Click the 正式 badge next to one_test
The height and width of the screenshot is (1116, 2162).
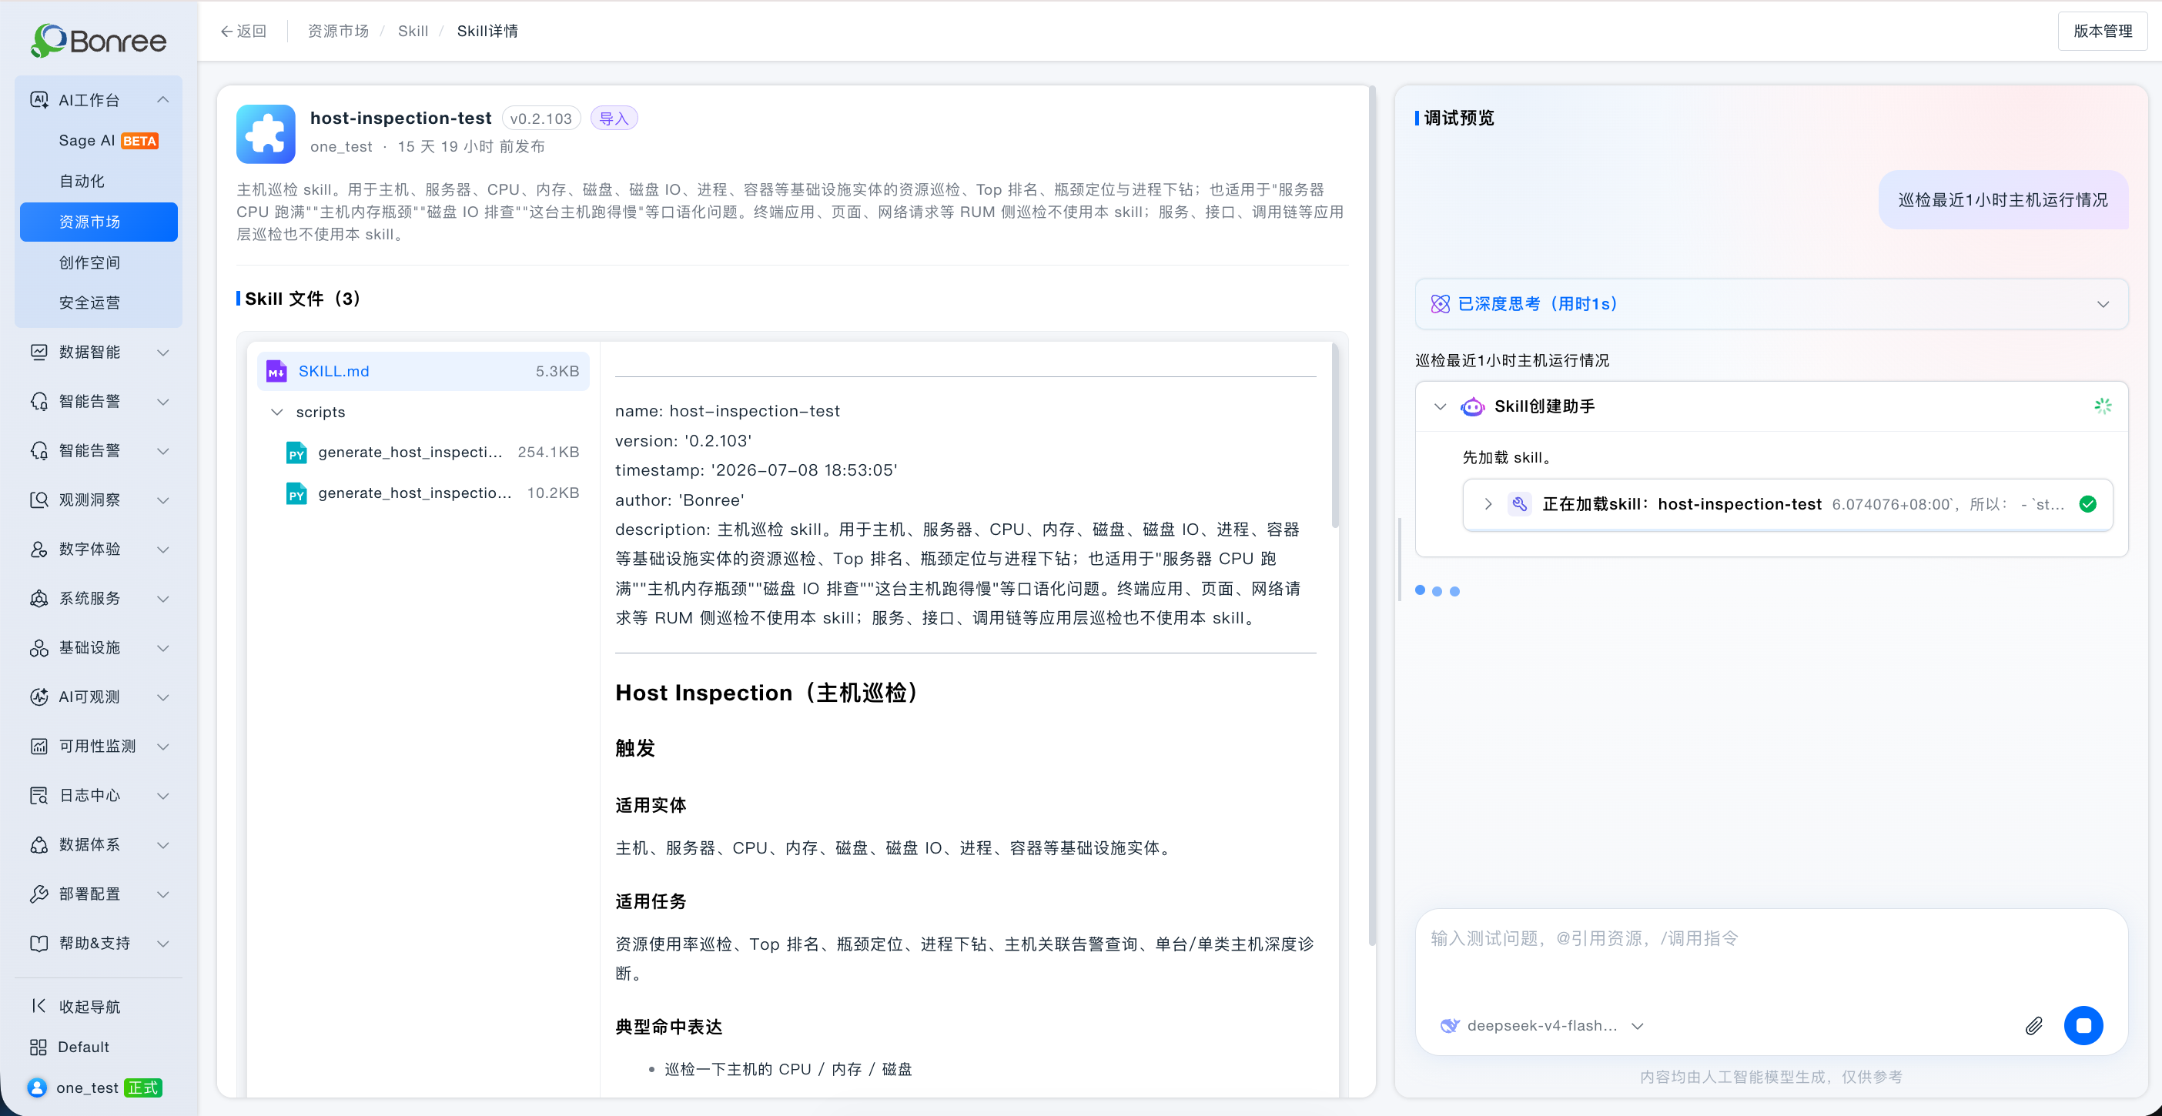coord(143,1088)
